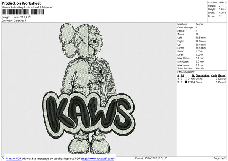Click the 'Code' column header
This screenshot has width=228, height=161.
(x=214, y=76)
